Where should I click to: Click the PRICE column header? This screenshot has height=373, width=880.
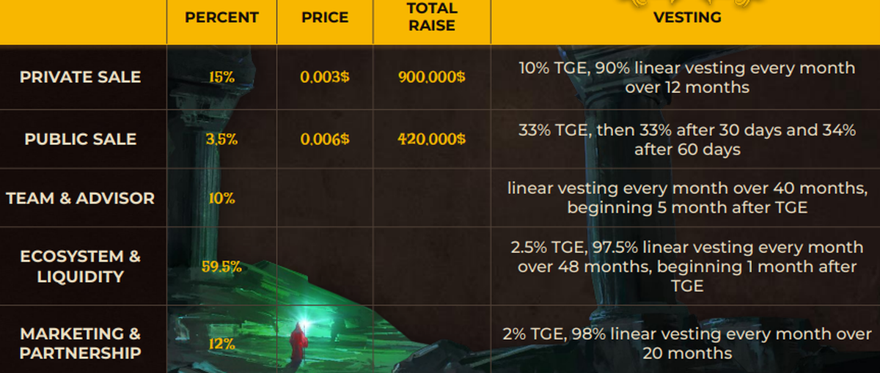[x=324, y=18]
